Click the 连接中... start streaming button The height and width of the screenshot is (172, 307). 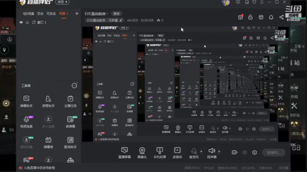274,153
